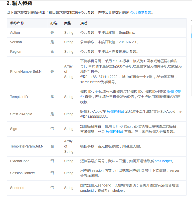Select the ExtendCode parameter name

coord(20,161)
